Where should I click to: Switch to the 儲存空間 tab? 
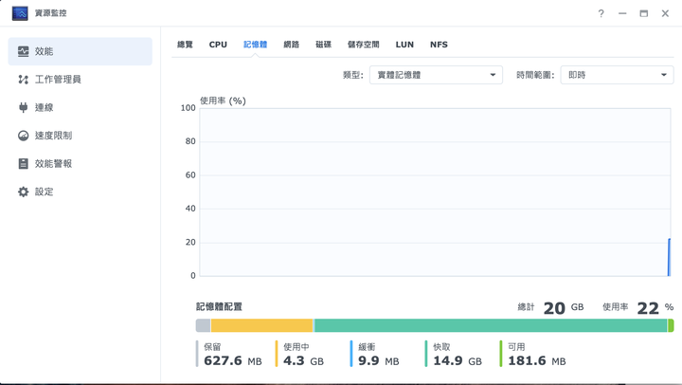[x=363, y=45]
